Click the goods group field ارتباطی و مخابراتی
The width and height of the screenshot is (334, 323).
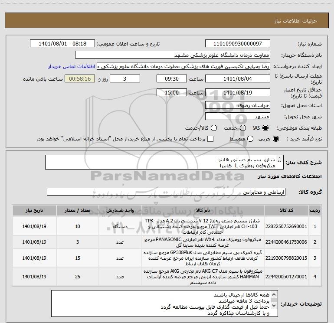(166, 192)
